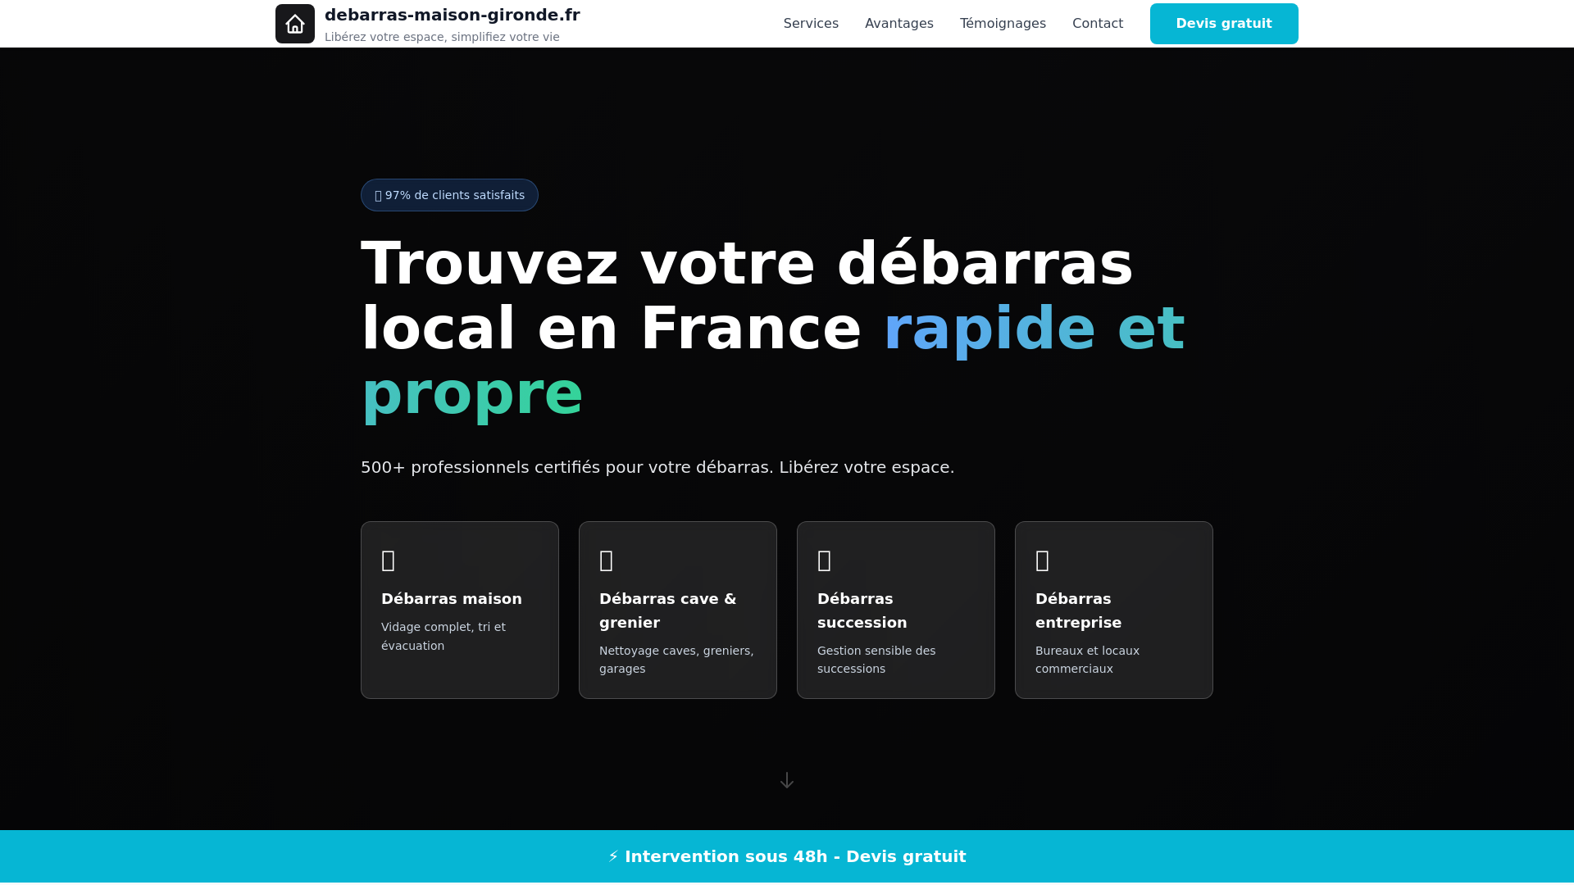Open the Services menu item
Image resolution: width=1574 pixels, height=885 pixels.
coord(811,23)
